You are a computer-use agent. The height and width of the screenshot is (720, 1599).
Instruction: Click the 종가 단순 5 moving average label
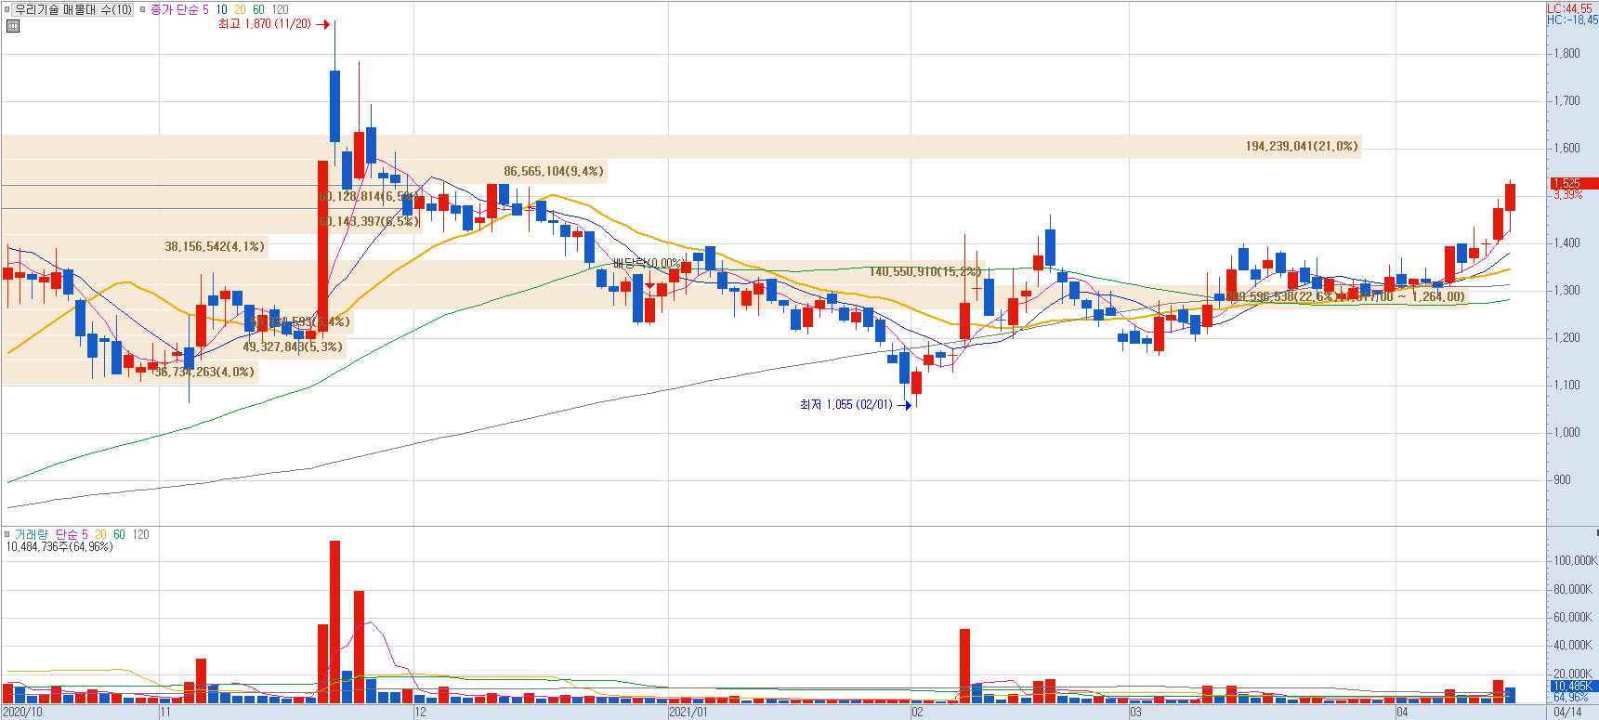(179, 9)
